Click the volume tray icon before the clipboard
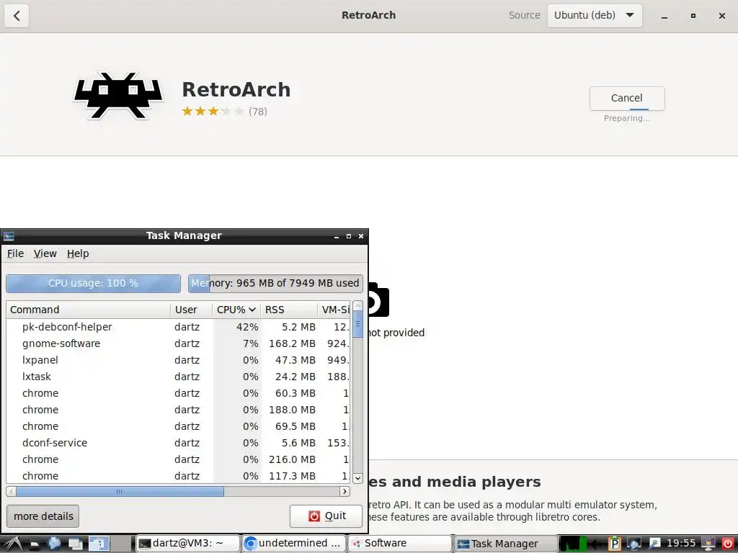Image resolution: width=738 pixels, height=553 pixels. coord(594,544)
